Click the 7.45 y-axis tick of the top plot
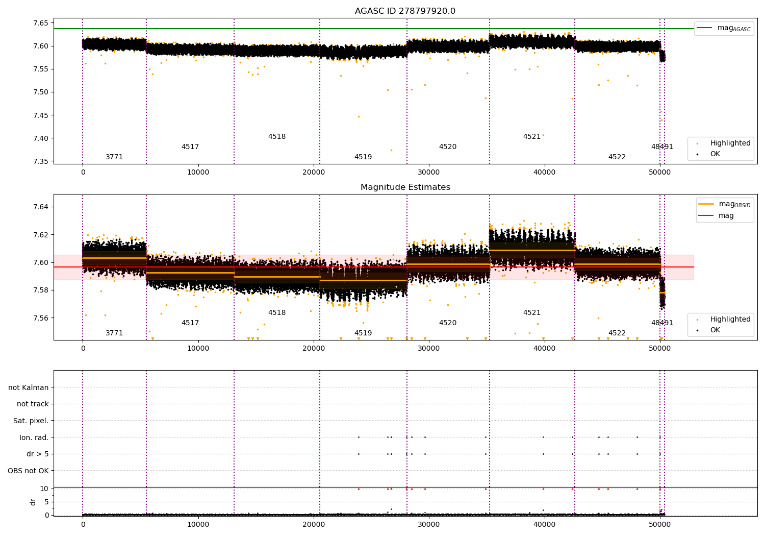 coord(41,115)
